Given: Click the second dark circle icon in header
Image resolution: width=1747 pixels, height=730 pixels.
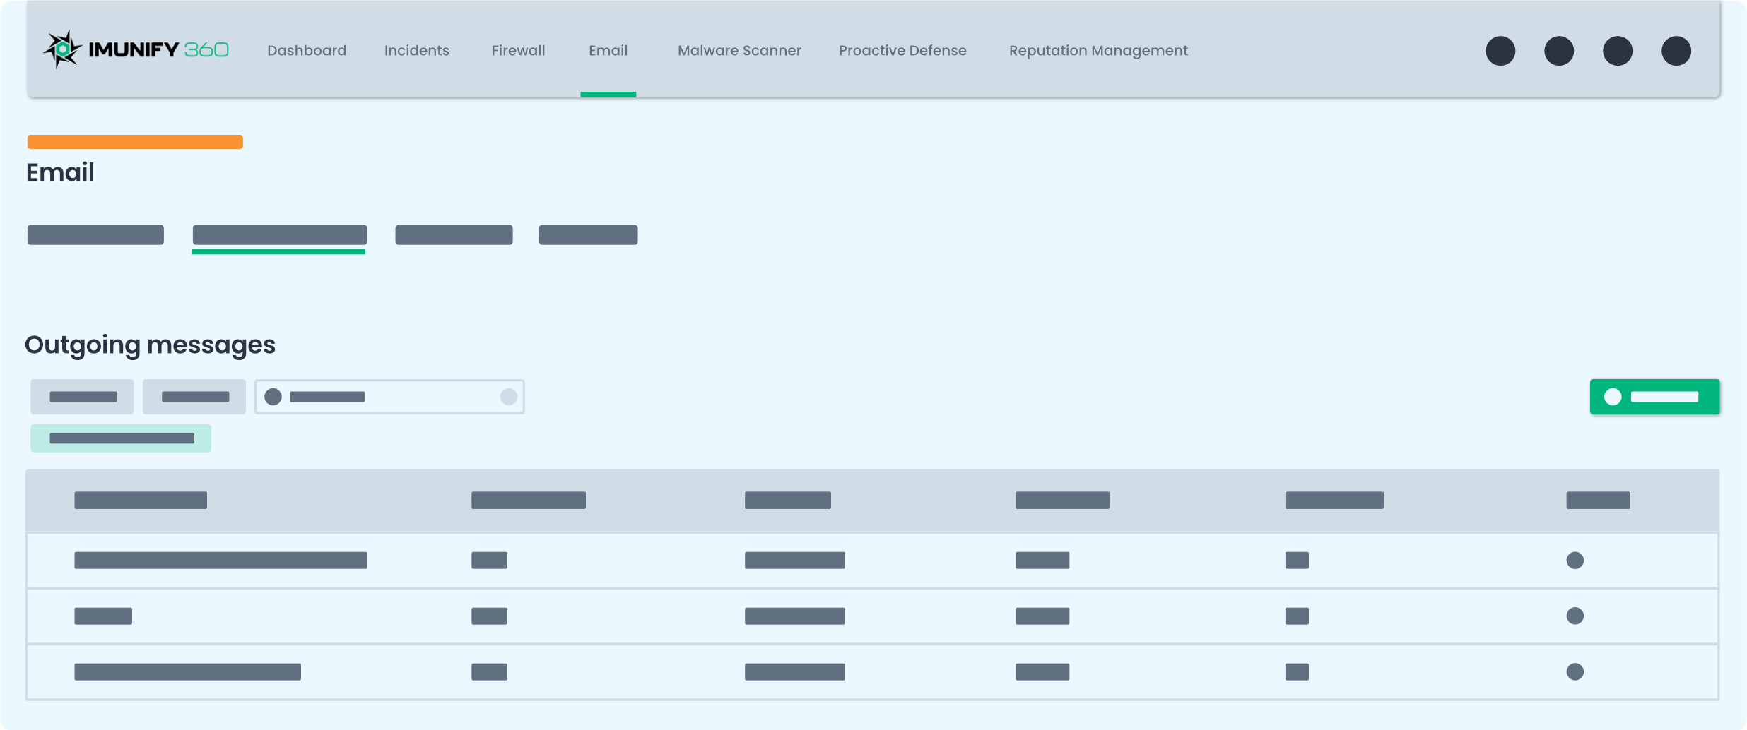Looking at the screenshot, I should point(1558,51).
